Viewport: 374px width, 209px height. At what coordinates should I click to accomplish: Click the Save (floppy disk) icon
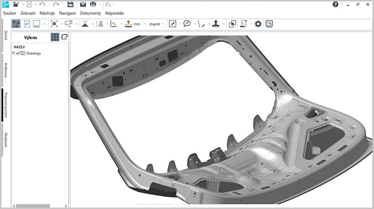[71, 4]
